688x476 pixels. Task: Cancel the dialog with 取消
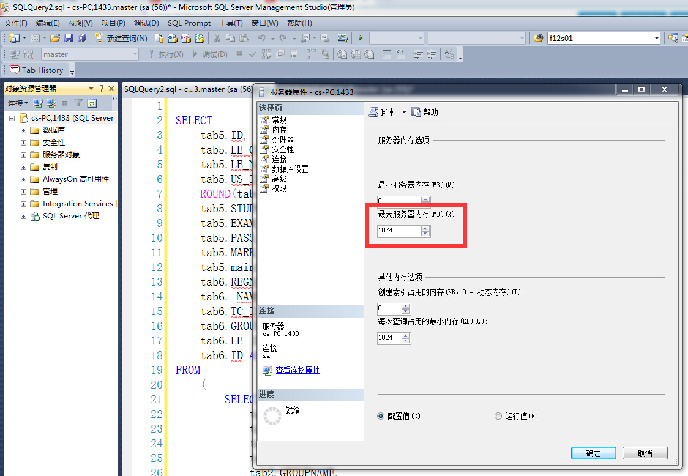(x=645, y=453)
